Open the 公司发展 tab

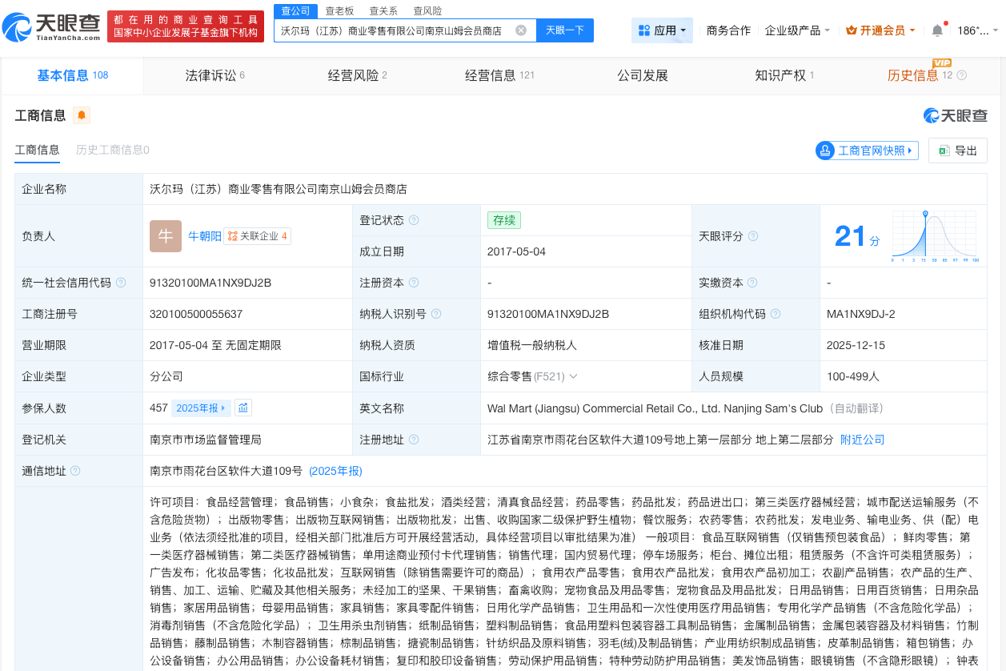tap(643, 75)
